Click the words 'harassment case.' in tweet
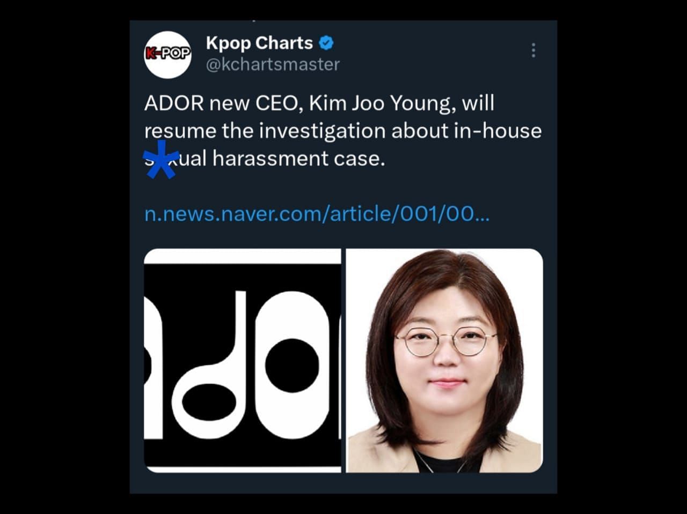This screenshot has height=514, width=687. tap(298, 159)
